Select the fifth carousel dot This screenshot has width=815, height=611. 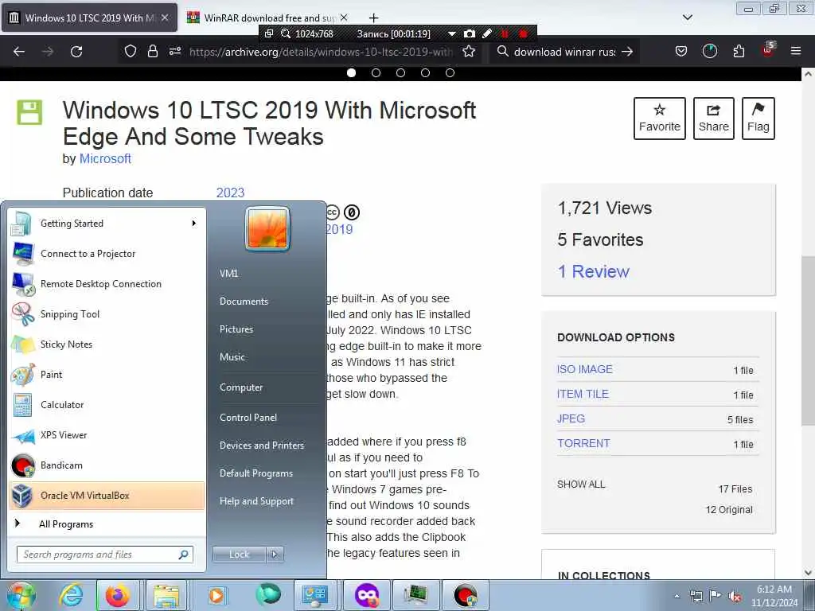(x=450, y=72)
